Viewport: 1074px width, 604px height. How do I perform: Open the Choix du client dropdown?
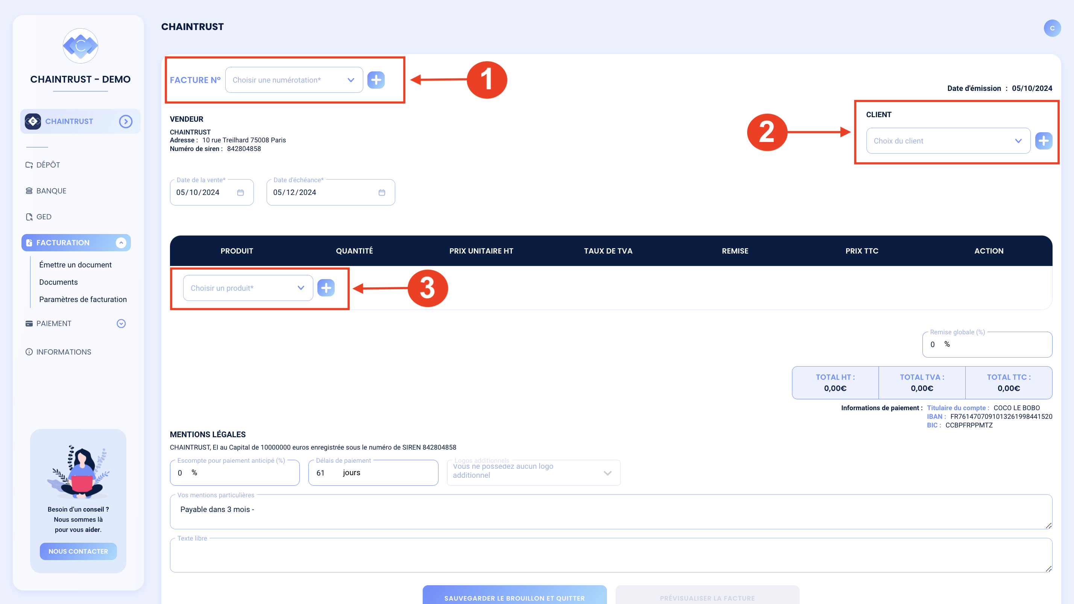[948, 141]
